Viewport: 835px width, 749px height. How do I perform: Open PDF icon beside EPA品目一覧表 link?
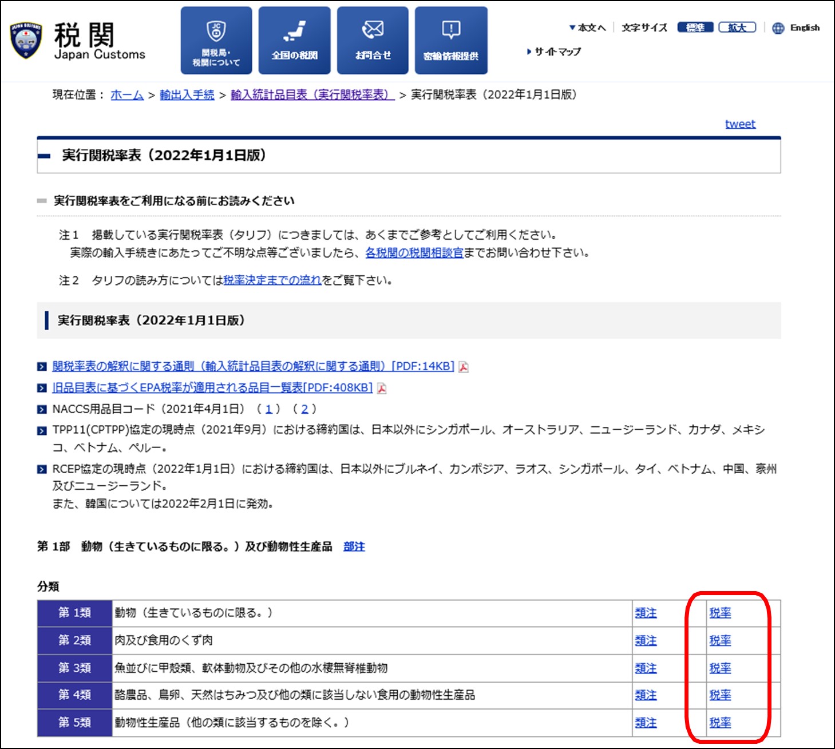[x=382, y=389]
